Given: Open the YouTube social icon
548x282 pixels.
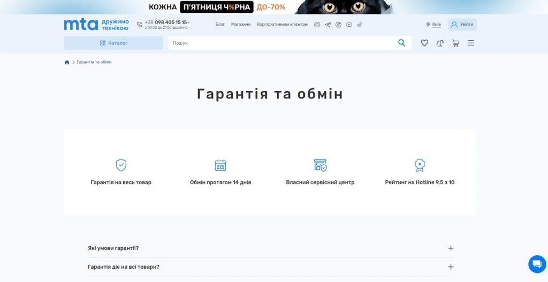Looking at the screenshot, I should pyautogui.click(x=349, y=25).
